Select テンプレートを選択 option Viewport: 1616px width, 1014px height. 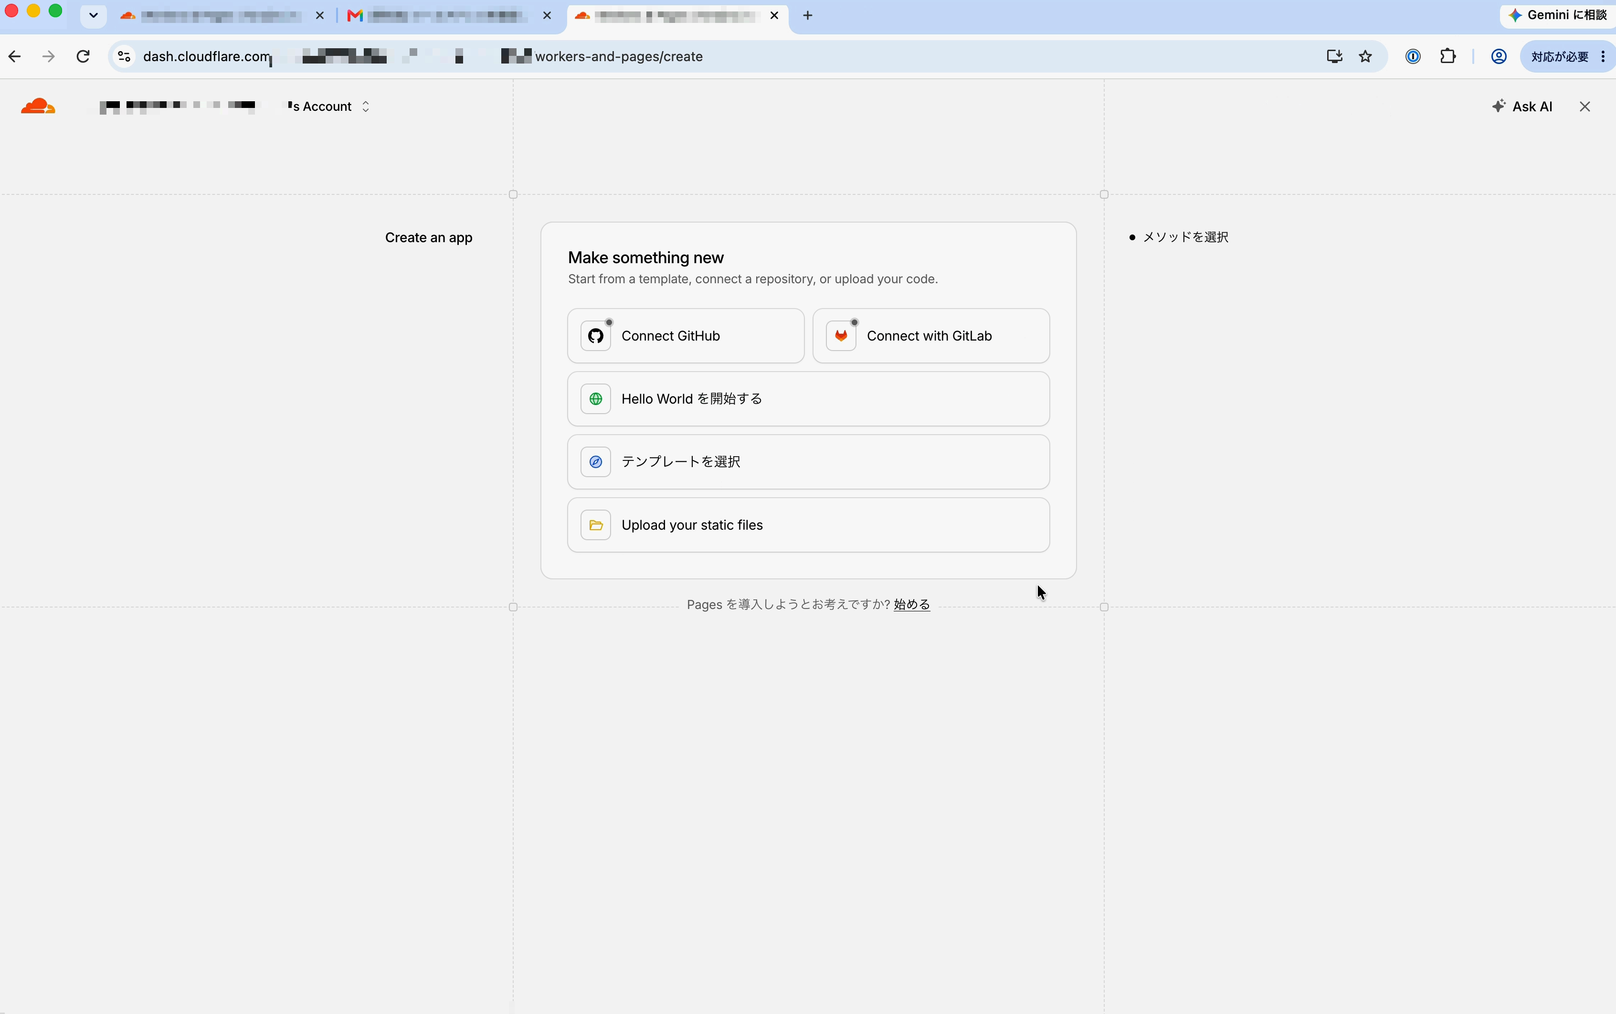[x=808, y=462]
